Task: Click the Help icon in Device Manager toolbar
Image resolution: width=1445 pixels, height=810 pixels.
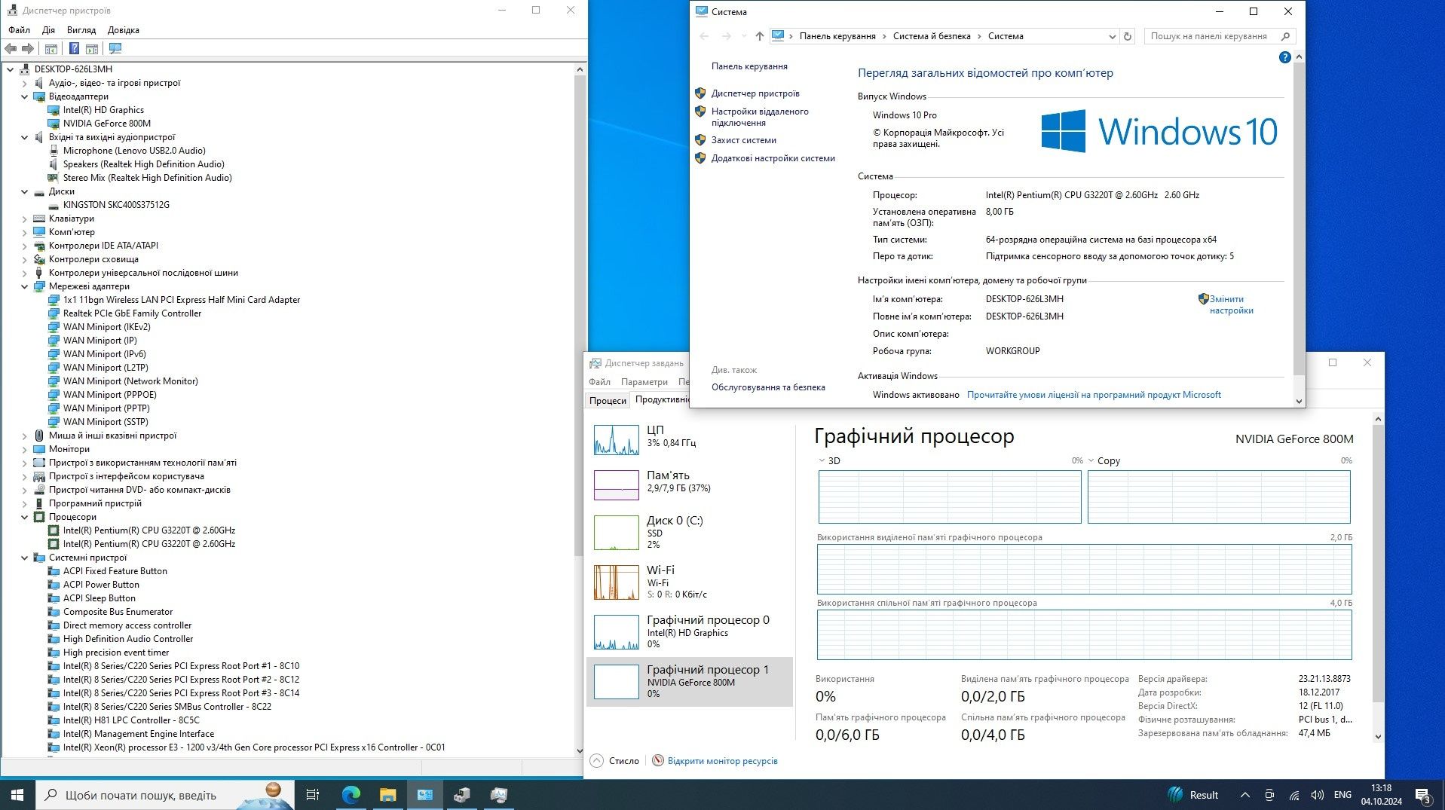Action: [74, 49]
